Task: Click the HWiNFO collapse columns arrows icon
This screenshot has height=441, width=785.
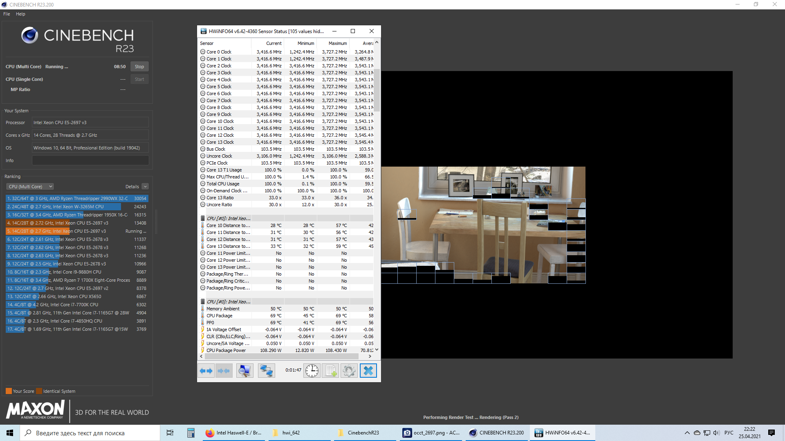Action: (224, 371)
